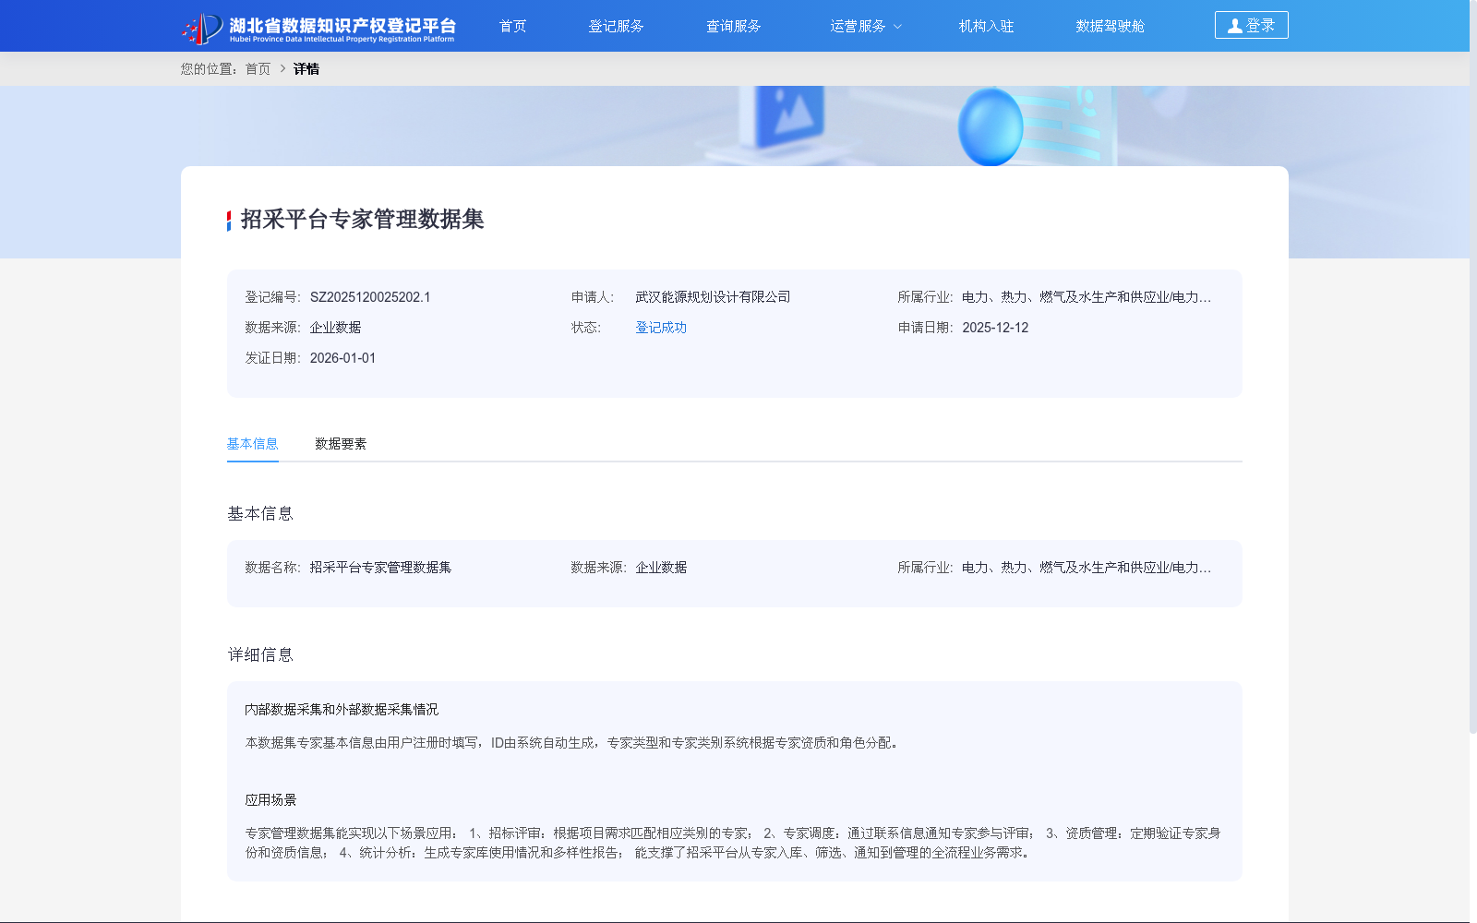Click applicant 武汉能源规划设计有限公司
The width and height of the screenshot is (1477, 923).
pyautogui.click(x=713, y=297)
